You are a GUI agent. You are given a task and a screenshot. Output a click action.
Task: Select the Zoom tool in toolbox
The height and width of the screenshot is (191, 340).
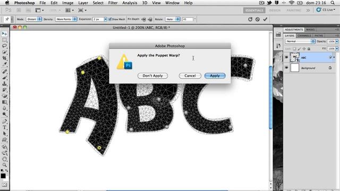4,165
